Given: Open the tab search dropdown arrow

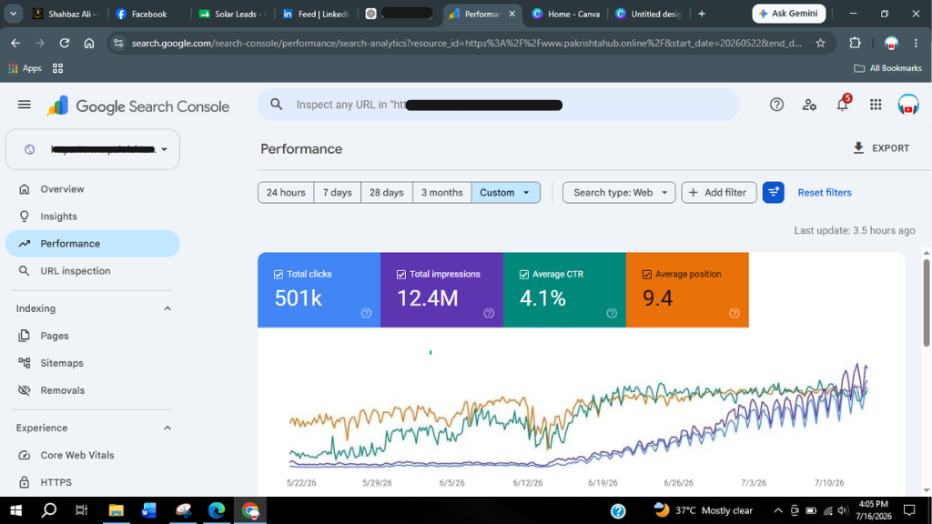Looking at the screenshot, I should click(x=13, y=14).
